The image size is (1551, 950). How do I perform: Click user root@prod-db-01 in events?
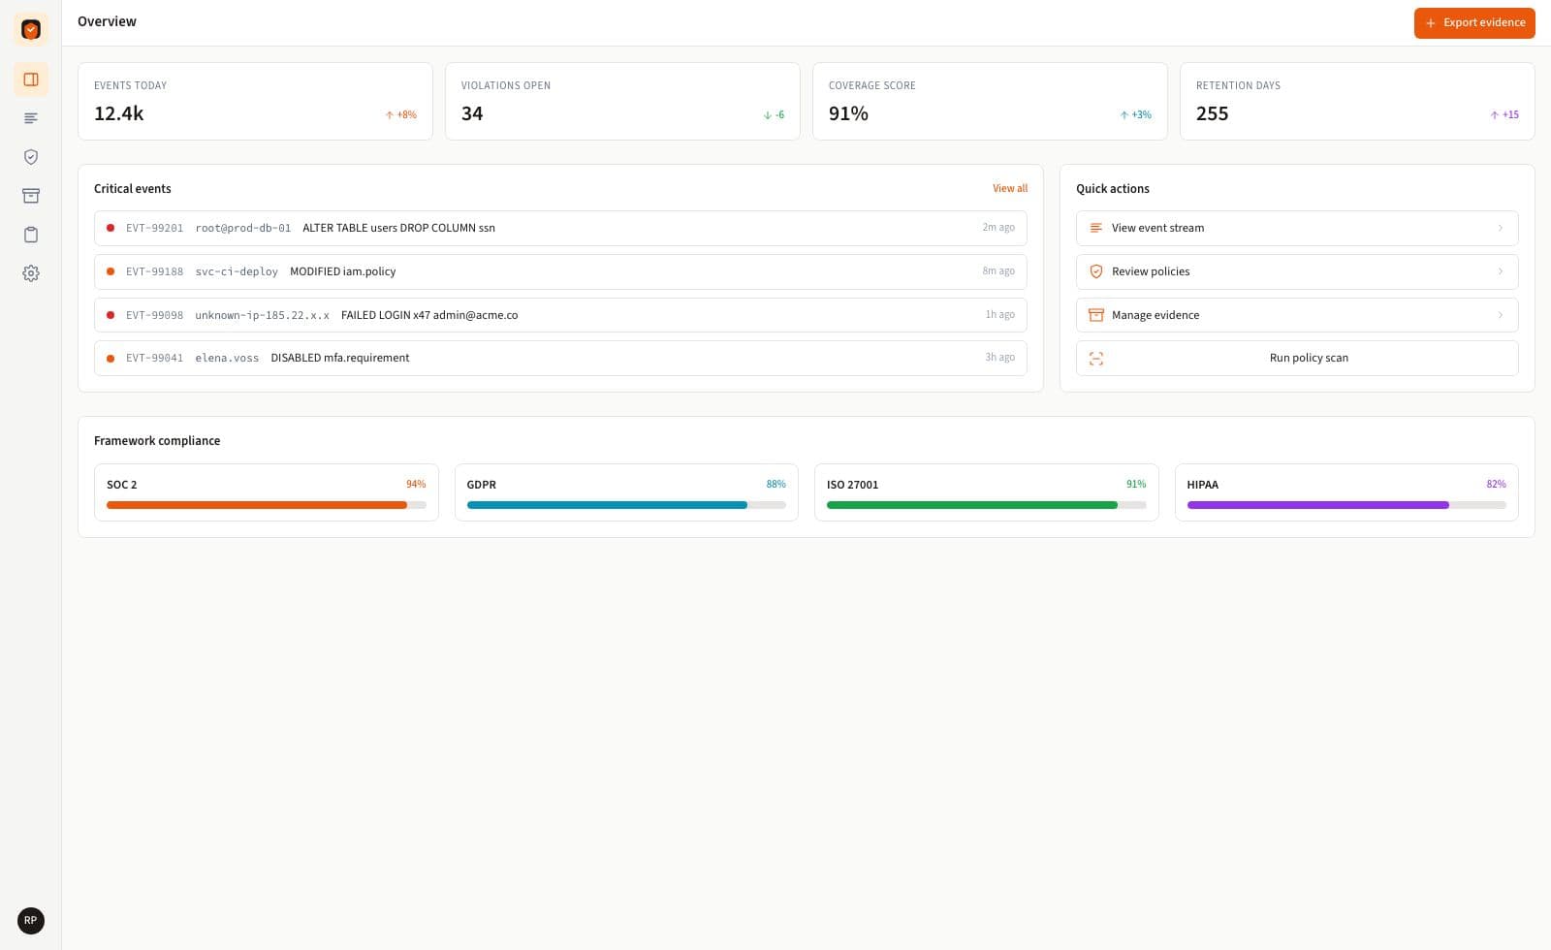pyautogui.click(x=243, y=228)
